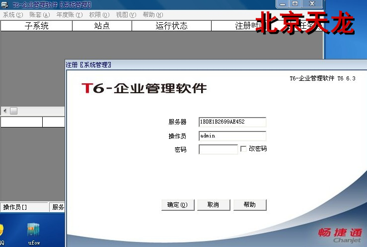
Task: Open the 权限(O) menu
Action: pos(99,15)
